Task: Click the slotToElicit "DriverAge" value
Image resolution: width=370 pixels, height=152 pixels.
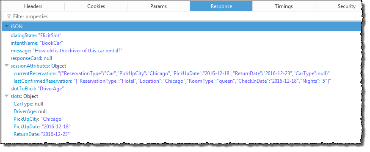Action: pyautogui.click(x=51, y=89)
